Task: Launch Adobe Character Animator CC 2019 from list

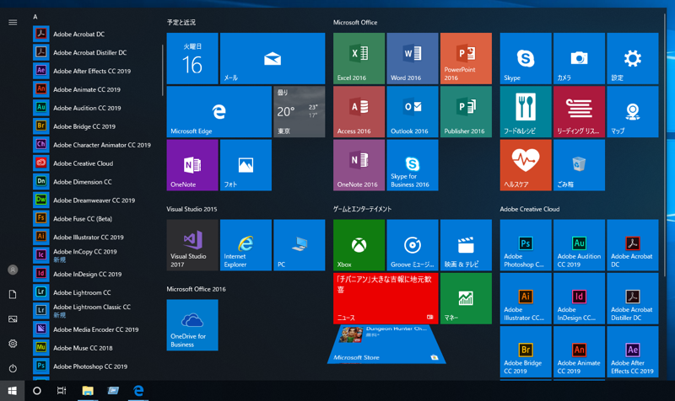Action: 95,145
